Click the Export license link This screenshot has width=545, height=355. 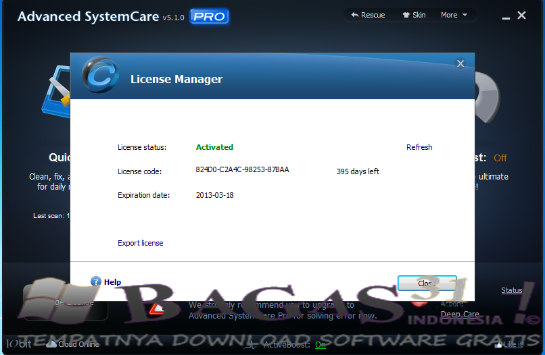[141, 243]
